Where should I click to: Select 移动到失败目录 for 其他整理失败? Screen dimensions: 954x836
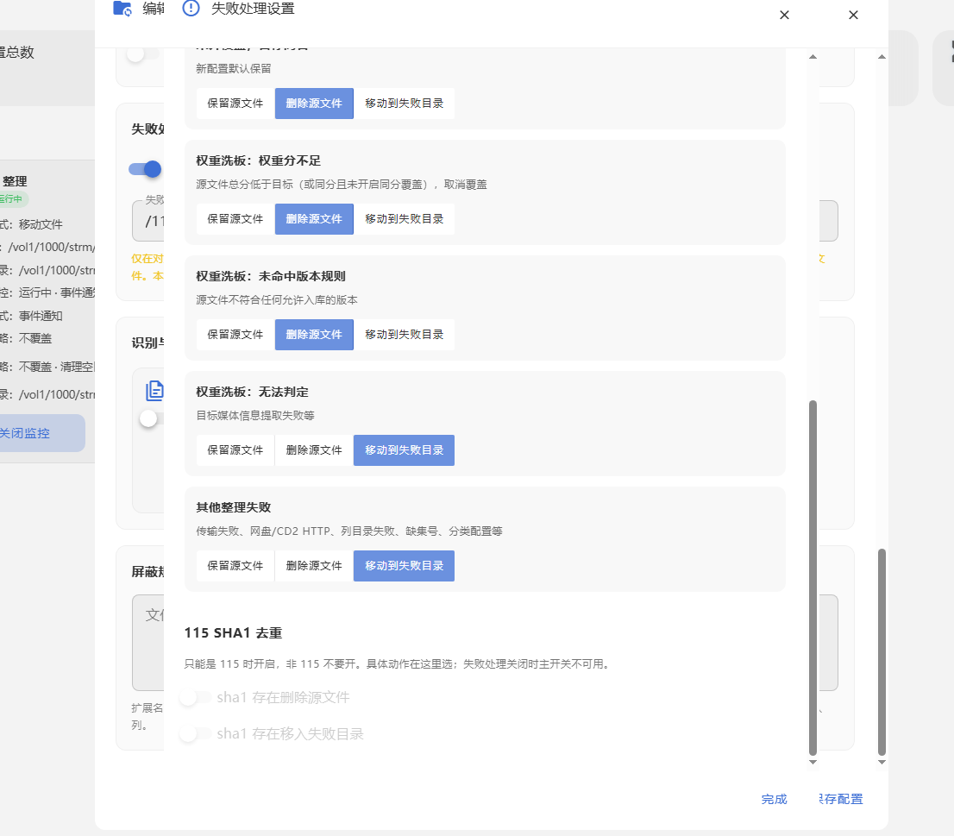[404, 566]
